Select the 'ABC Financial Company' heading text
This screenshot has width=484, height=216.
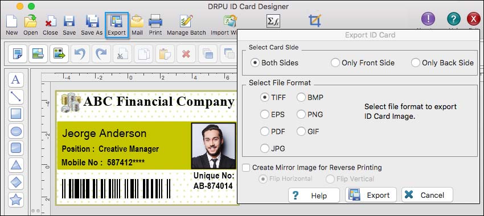pos(159,101)
